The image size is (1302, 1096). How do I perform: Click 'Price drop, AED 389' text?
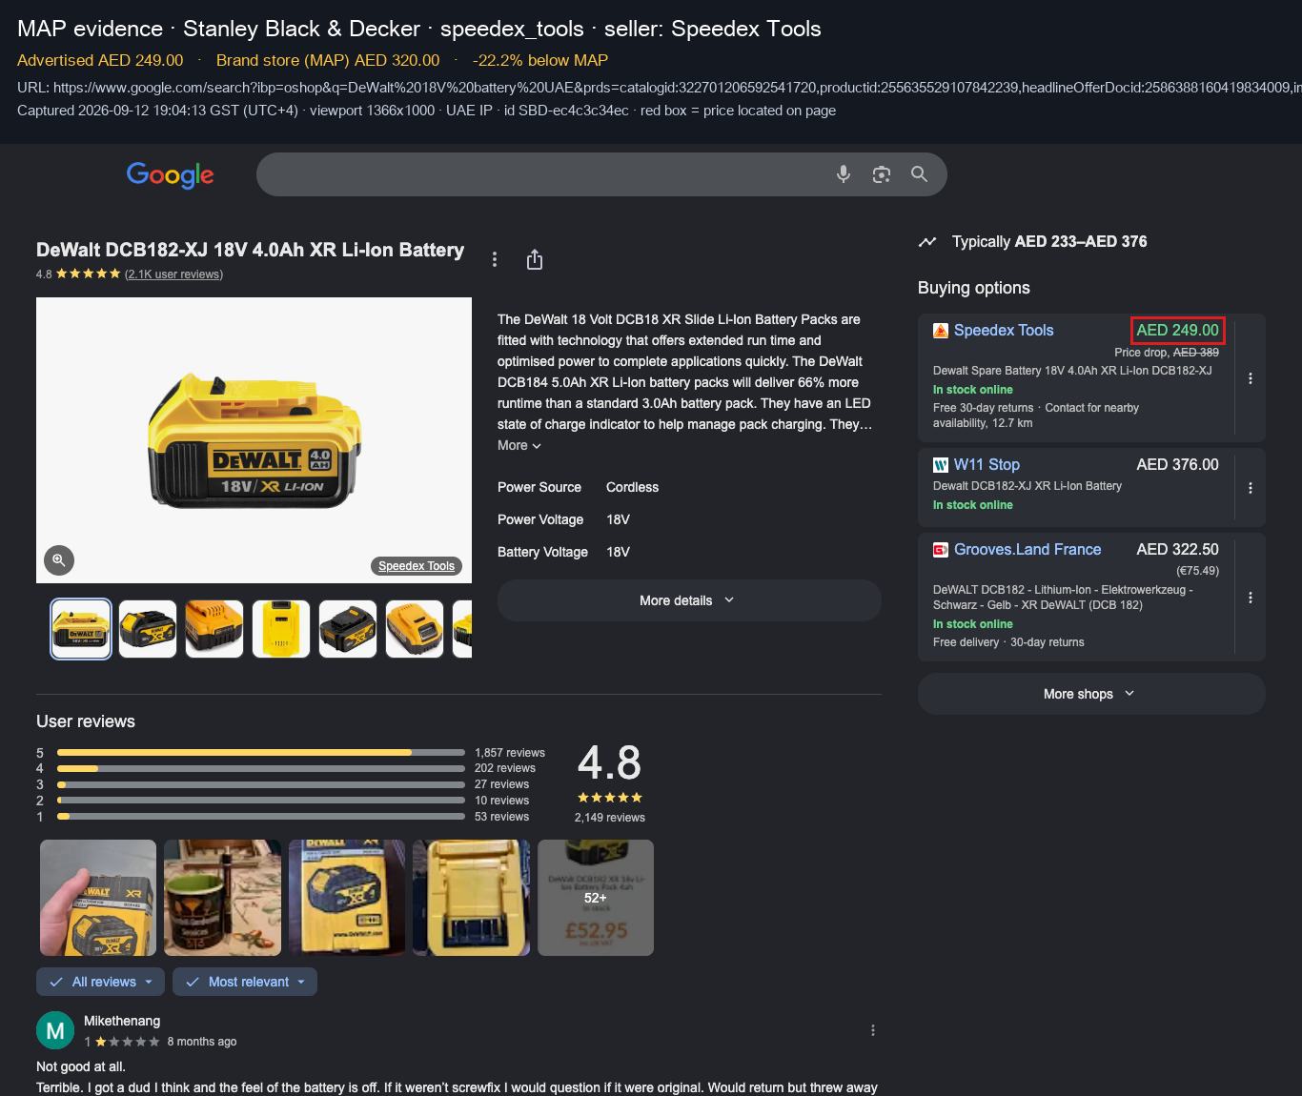click(1167, 353)
